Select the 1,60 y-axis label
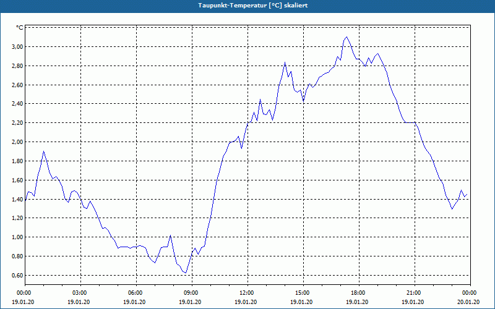495x309 pixels. (17, 180)
